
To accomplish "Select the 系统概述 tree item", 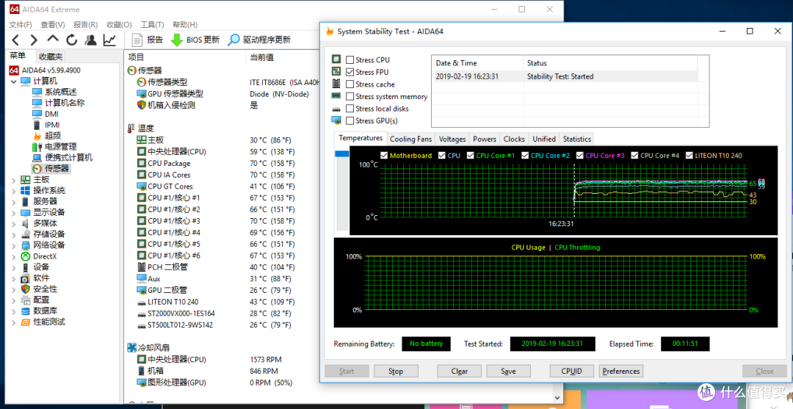I will [54, 92].
